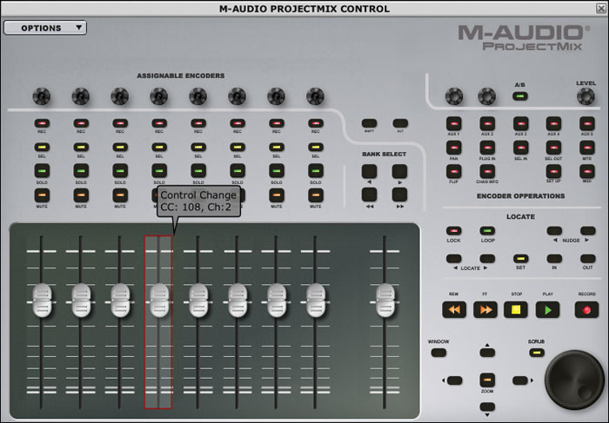The image size is (609, 423).
Task: Enable the Loop button in Locate
Action: point(487,232)
